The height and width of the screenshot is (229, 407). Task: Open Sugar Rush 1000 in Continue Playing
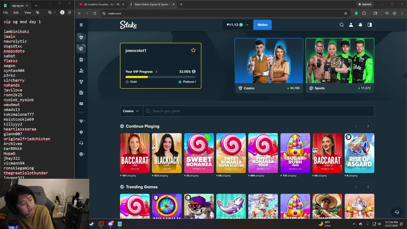point(295,153)
